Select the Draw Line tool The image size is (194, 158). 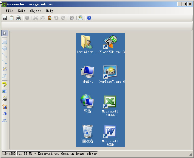click(x=5, y=55)
